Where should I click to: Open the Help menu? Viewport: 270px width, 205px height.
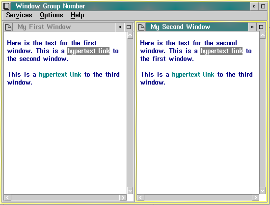77,15
